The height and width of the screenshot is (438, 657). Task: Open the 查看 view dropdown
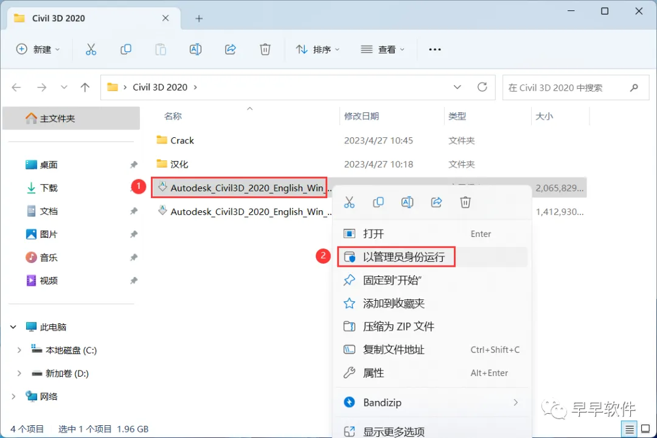coord(383,49)
